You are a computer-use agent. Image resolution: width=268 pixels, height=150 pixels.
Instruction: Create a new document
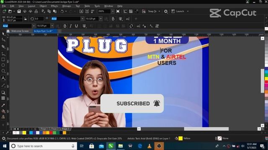pos(4,11)
